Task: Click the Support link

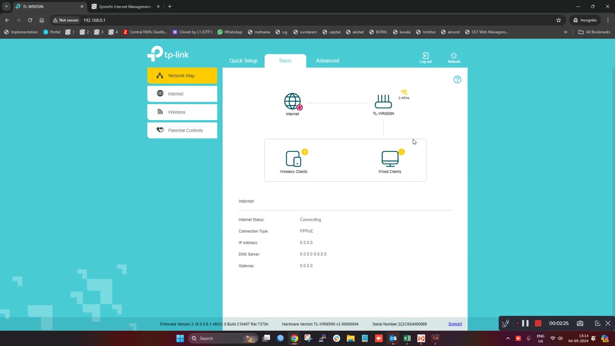Action: click(x=455, y=324)
